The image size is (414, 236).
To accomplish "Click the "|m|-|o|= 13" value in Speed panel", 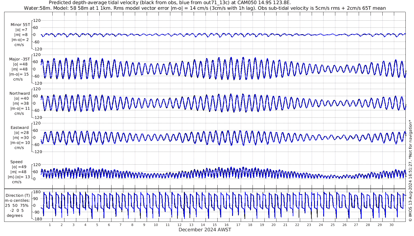I will [x=19, y=177].
